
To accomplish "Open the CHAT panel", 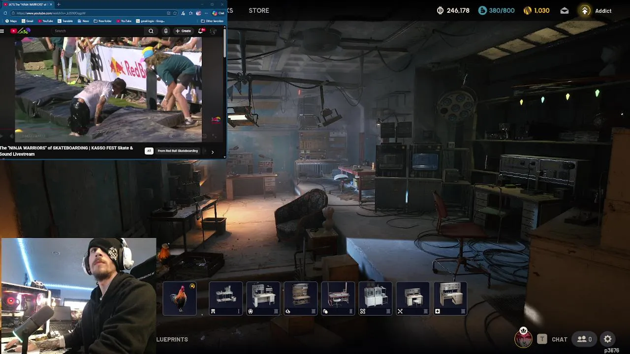I will (560, 339).
